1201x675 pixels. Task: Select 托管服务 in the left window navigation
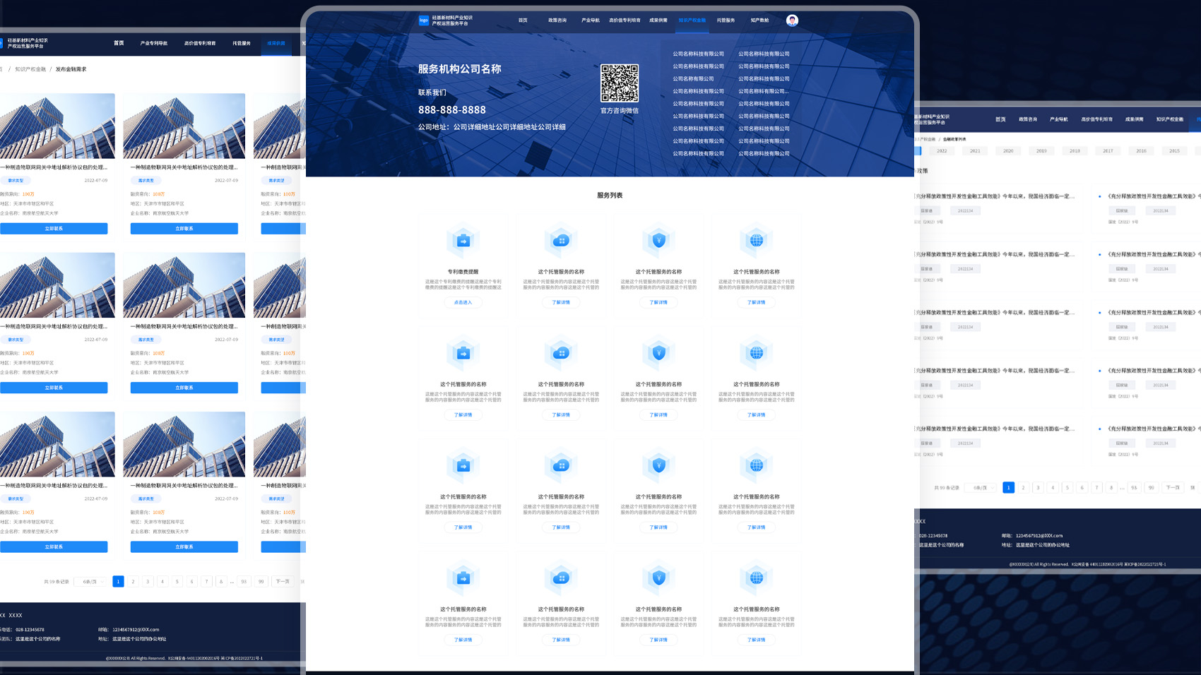coord(242,43)
